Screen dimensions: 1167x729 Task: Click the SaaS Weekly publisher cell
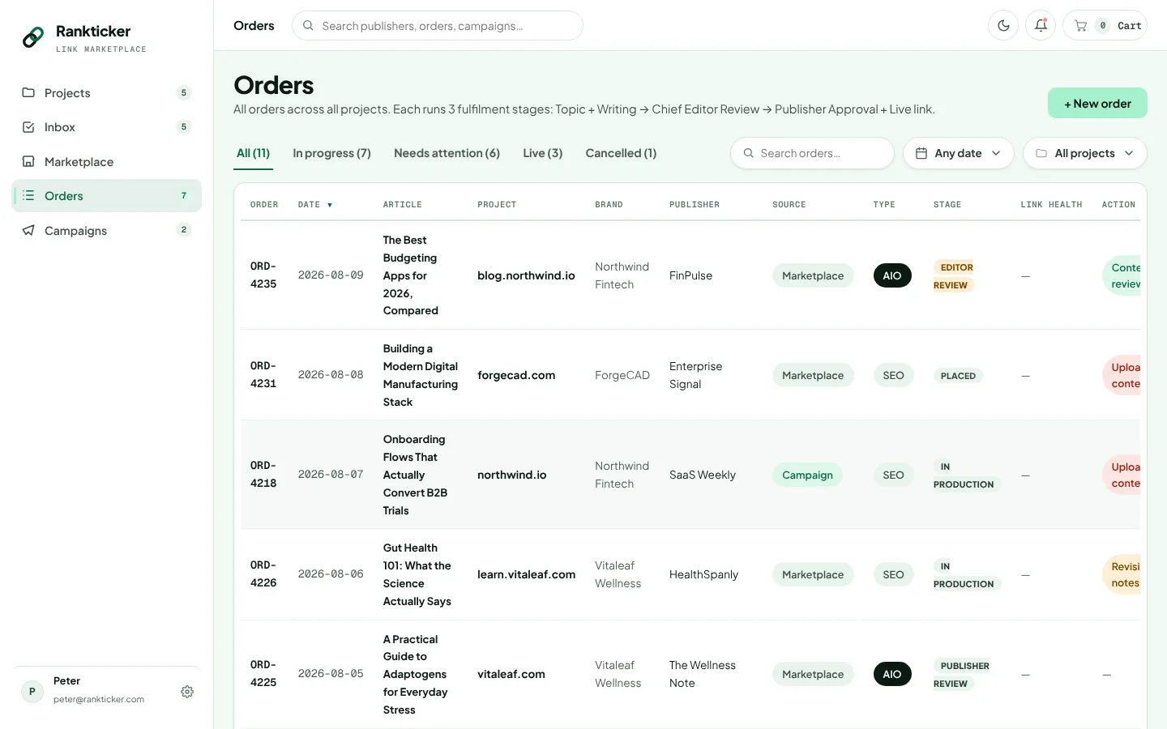(703, 475)
